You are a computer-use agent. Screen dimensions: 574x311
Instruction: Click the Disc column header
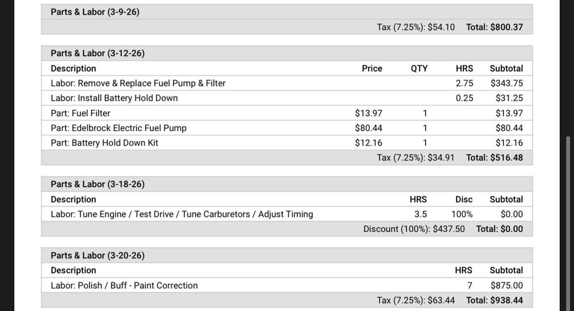[463, 199]
